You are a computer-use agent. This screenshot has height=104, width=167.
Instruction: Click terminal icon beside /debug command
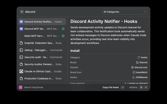click(x=21, y=50)
